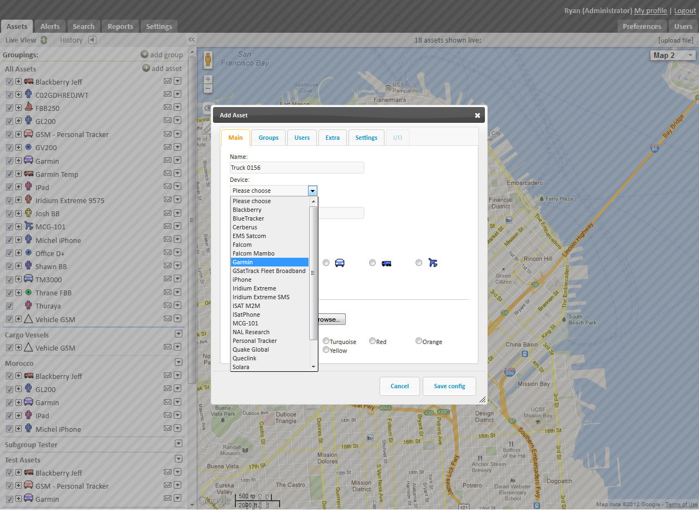Choose Garmin from the device list

(270, 262)
